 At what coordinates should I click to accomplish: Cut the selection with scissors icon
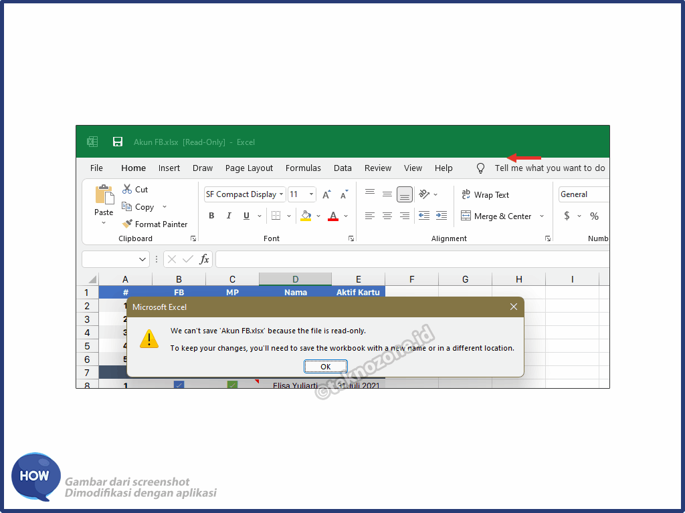click(127, 189)
